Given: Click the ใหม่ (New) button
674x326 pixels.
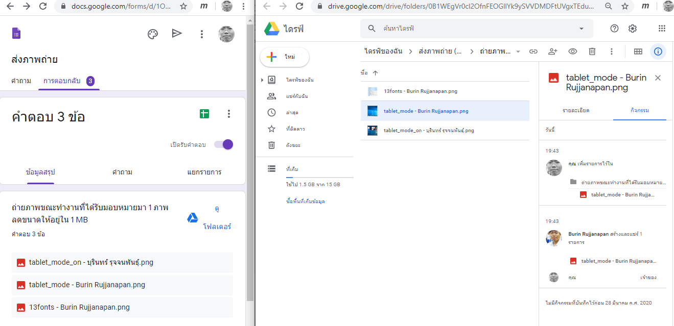Looking at the screenshot, I should [285, 57].
